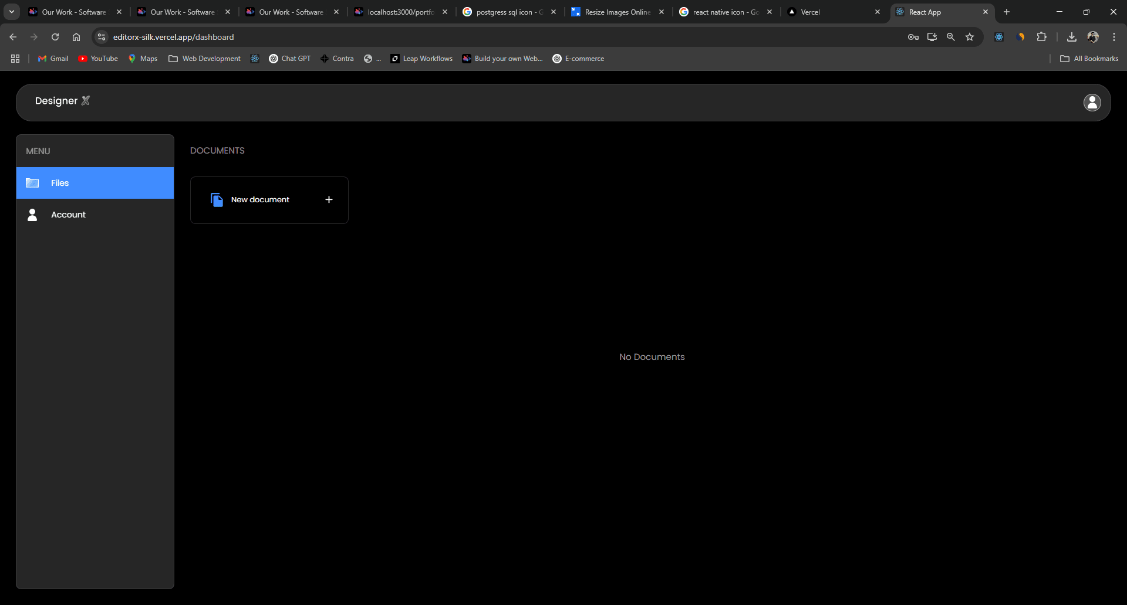Switch to the Resize Images Online tab
The height and width of the screenshot is (605, 1127).
[x=618, y=12]
